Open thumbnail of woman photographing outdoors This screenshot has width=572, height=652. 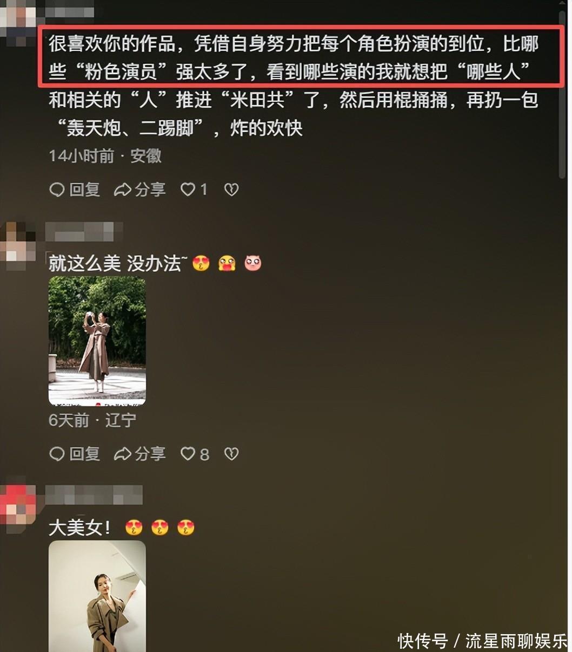coord(97,341)
